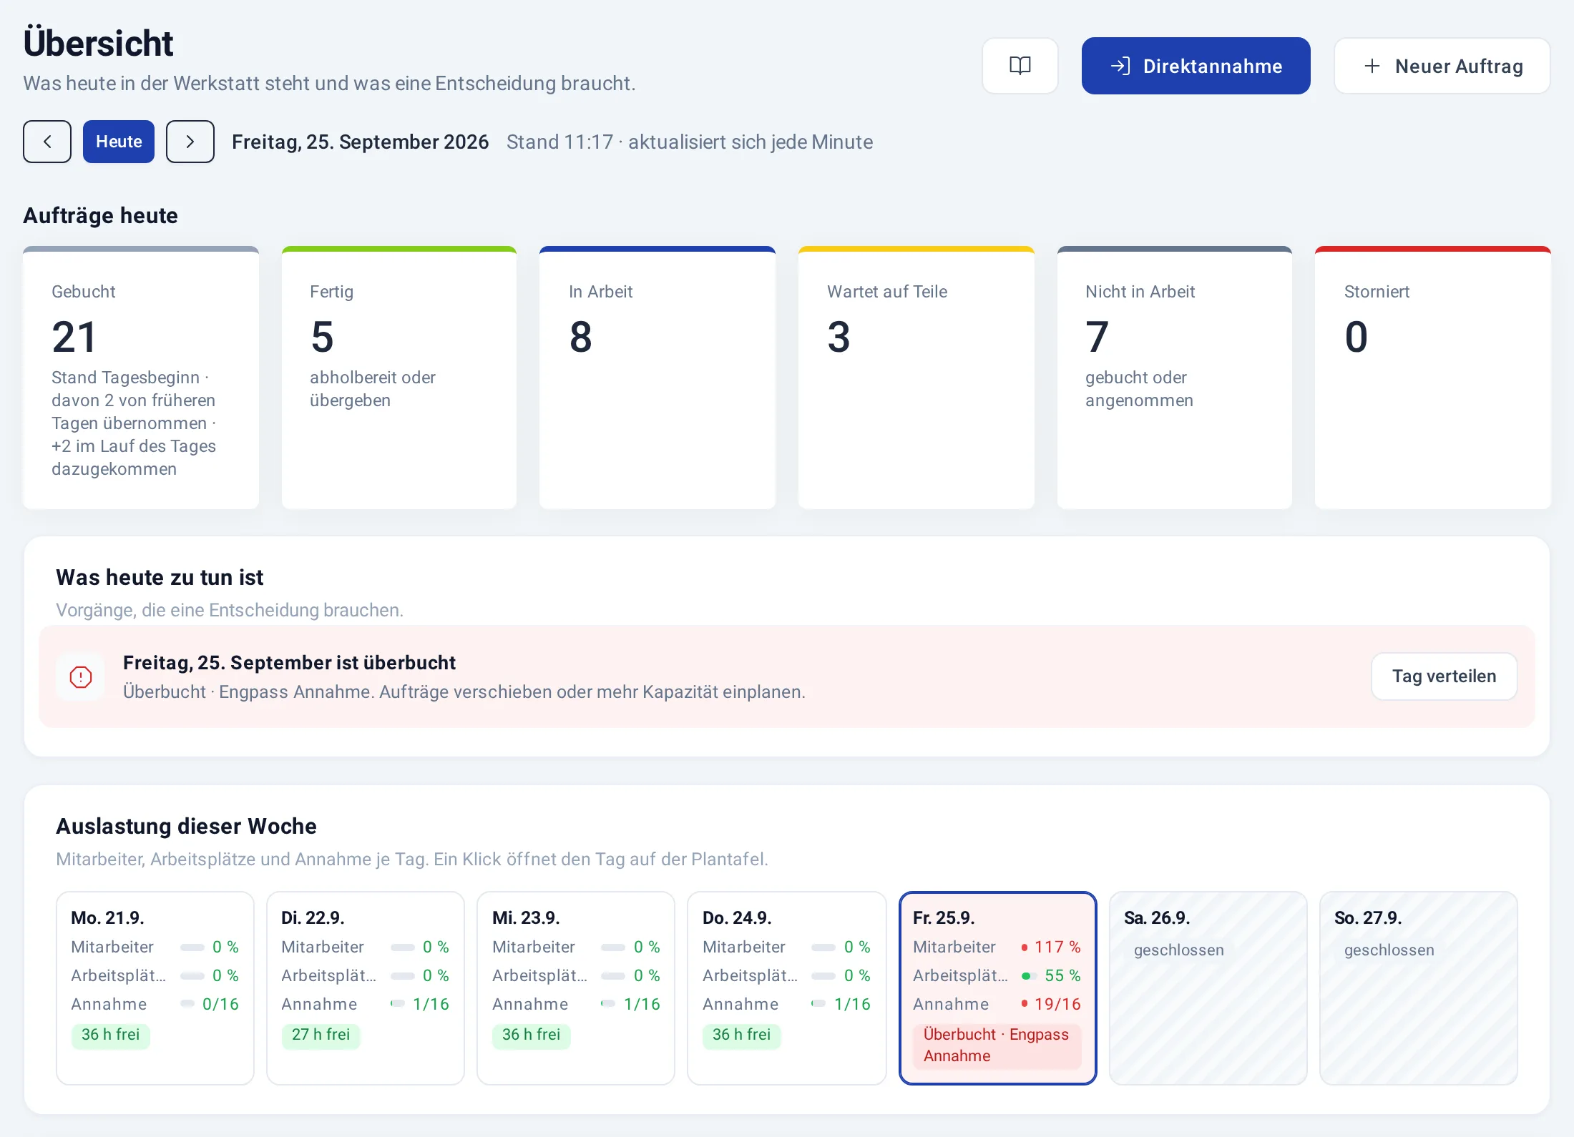
Task: Open Sunday So. 27.9. closed day card
Action: pyautogui.click(x=1419, y=988)
